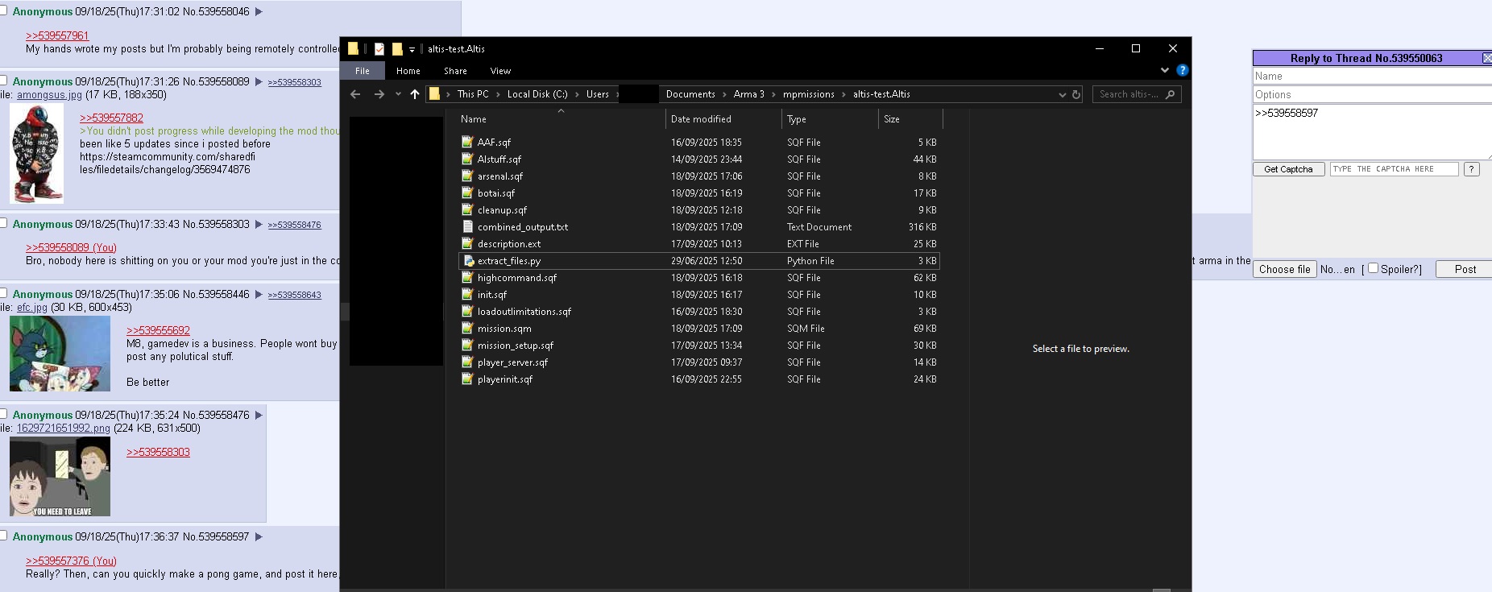Select the cleanup.sqf file icon

467,209
